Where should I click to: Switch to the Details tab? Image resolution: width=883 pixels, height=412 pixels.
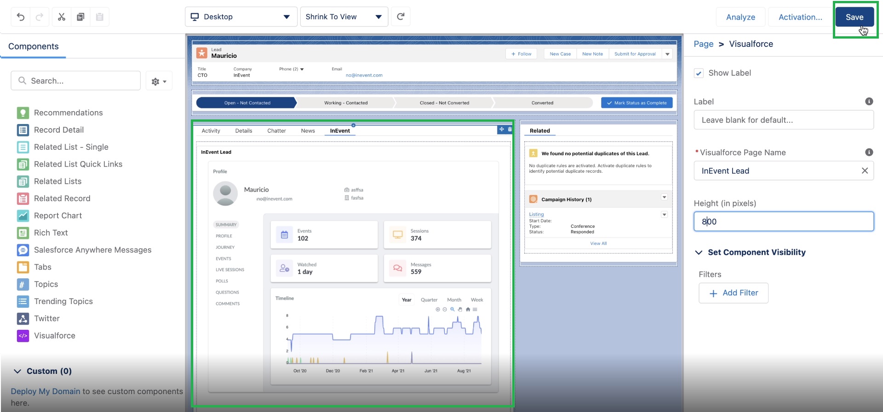click(244, 131)
